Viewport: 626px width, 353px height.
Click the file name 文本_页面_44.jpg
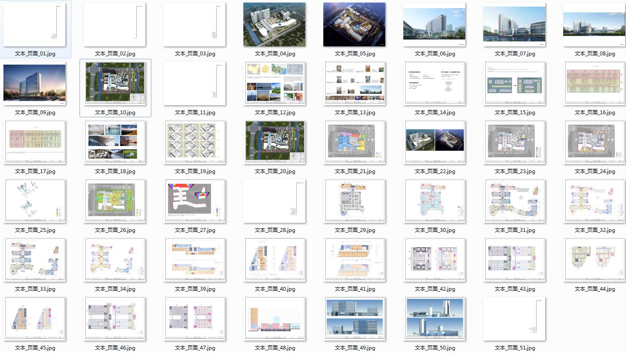pos(595,289)
